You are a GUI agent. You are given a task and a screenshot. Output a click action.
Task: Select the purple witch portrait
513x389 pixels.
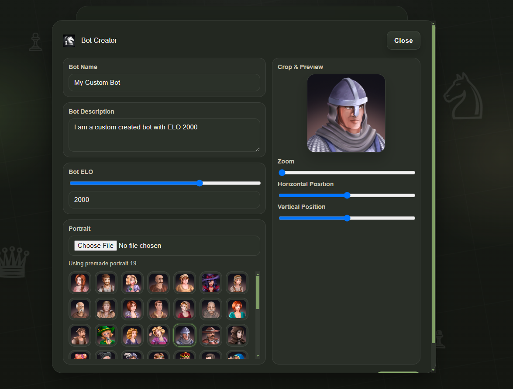coord(211,283)
